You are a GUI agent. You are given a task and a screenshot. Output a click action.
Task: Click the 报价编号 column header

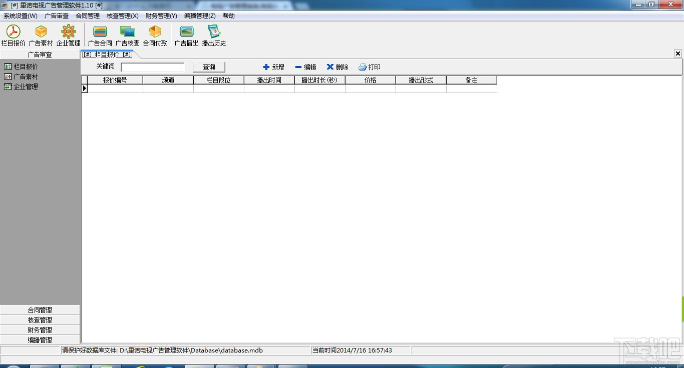point(115,80)
